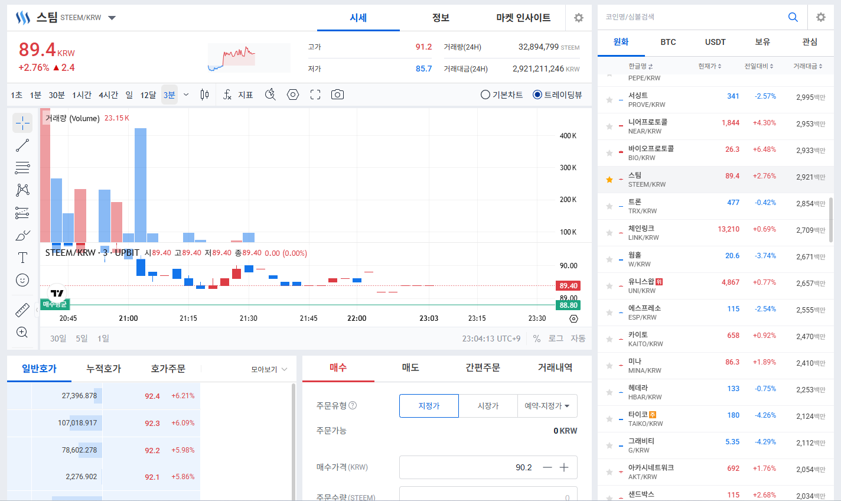Toggle the percent scale on chart
Screen dimensions: 841x501
point(537,339)
